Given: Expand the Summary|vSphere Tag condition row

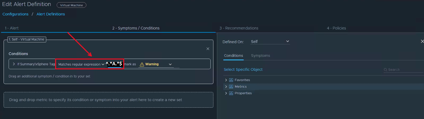Looking at the screenshot, I should click(14, 64).
